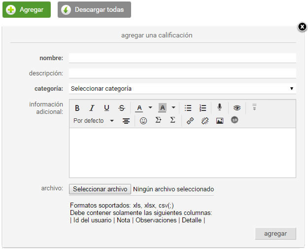The image size is (308, 249).
Task: Toggle bold formatting in editor
Action: pos(77,108)
